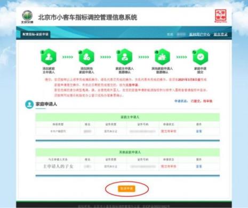Click the 北京交通 logo in the header
248x208 pixels.
point(27,17)
